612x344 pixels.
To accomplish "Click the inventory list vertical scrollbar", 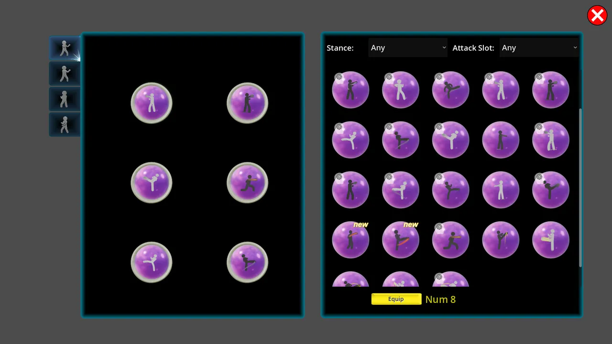I will 580,187.
